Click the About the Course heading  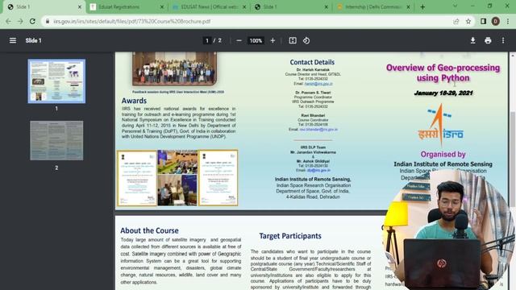[x=149, y=230]
